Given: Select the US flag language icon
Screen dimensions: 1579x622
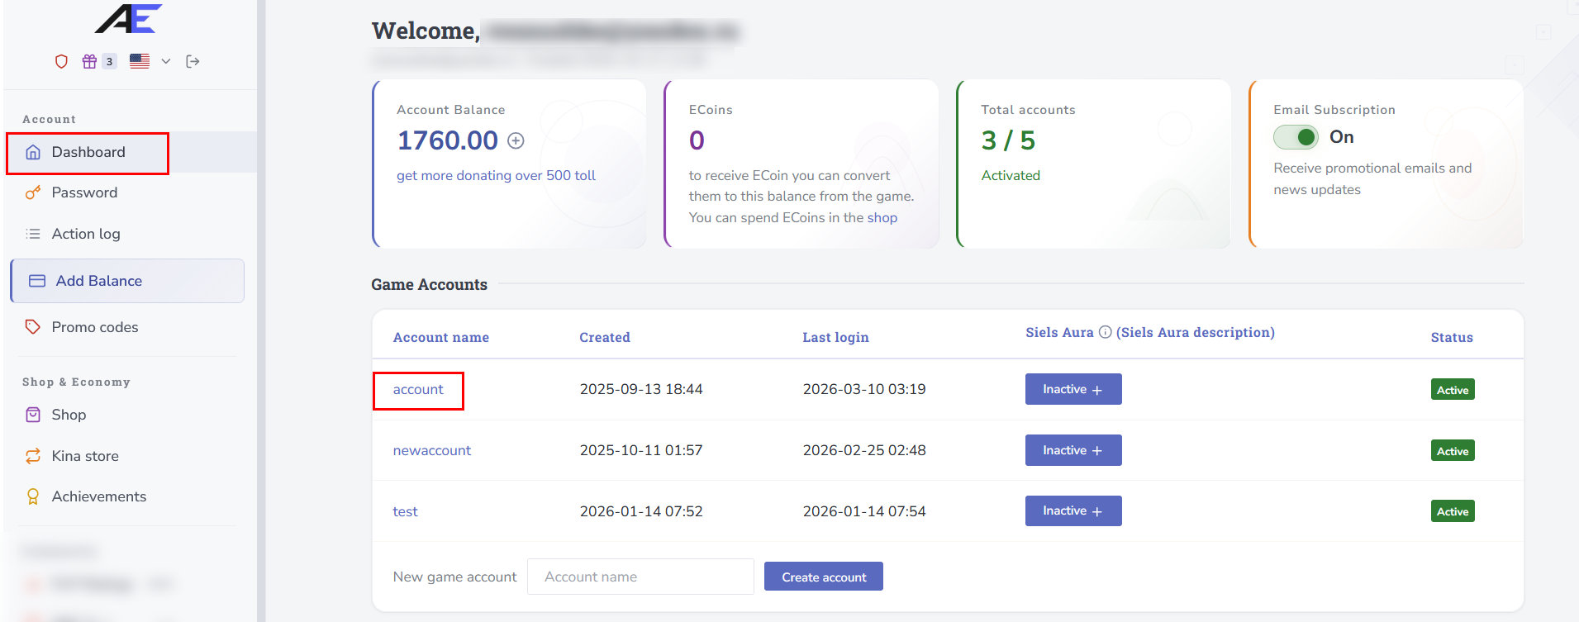Looking at the screenshot, I should pos(140,61).
